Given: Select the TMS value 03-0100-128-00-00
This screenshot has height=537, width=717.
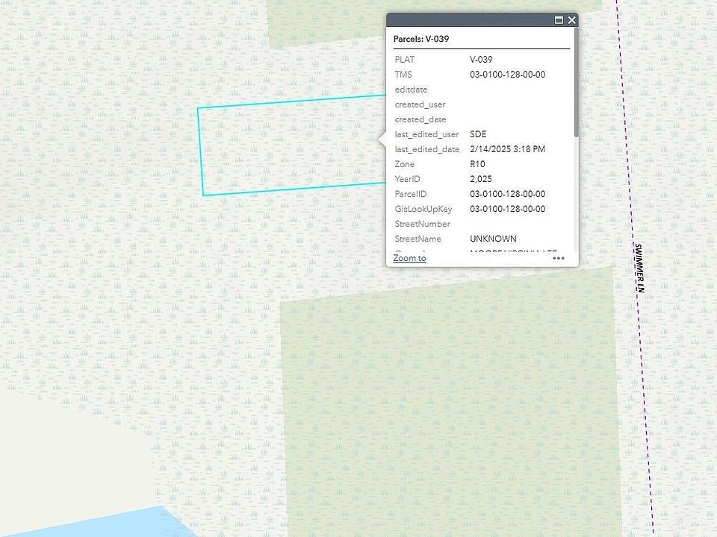Looking at the screenshot, I should pyautogui.click(x=508, y=75).
